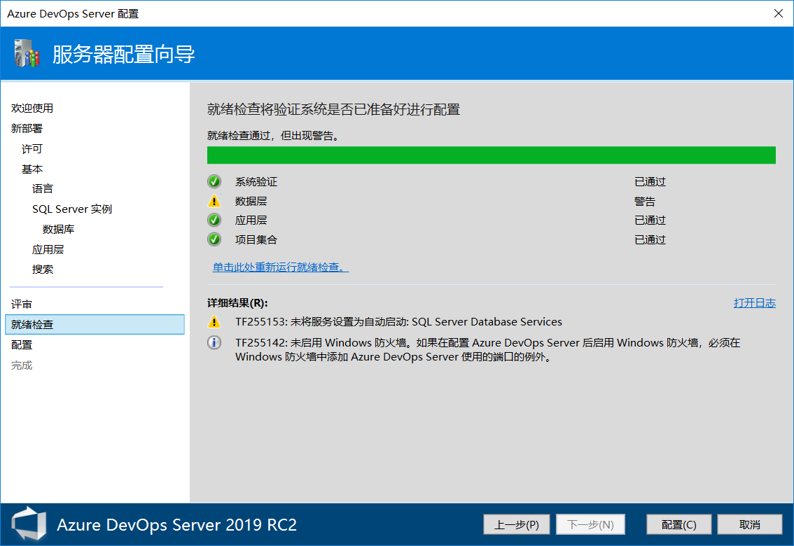This screenshot has width=794, height=546.
Task: Click the warning icon beside 数据层
Action: point(214,200)
